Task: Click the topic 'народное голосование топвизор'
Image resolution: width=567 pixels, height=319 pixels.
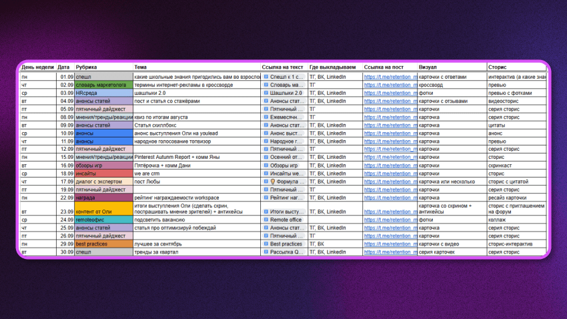Action: (173, 141)
